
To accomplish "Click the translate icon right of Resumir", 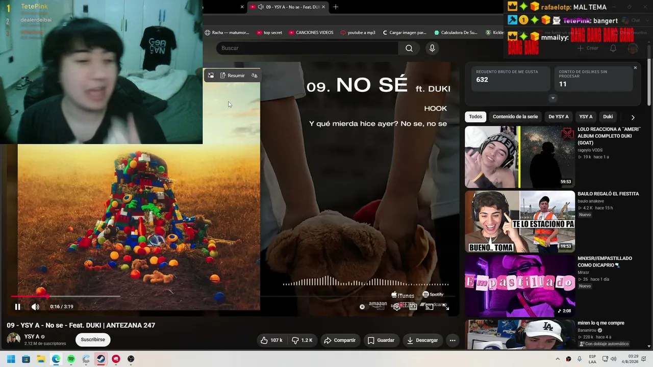I will [254, 75].
